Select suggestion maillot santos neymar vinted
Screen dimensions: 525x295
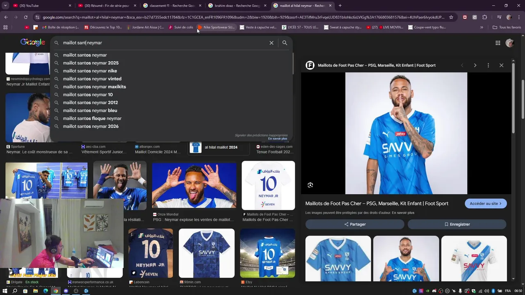click(171, 79)
